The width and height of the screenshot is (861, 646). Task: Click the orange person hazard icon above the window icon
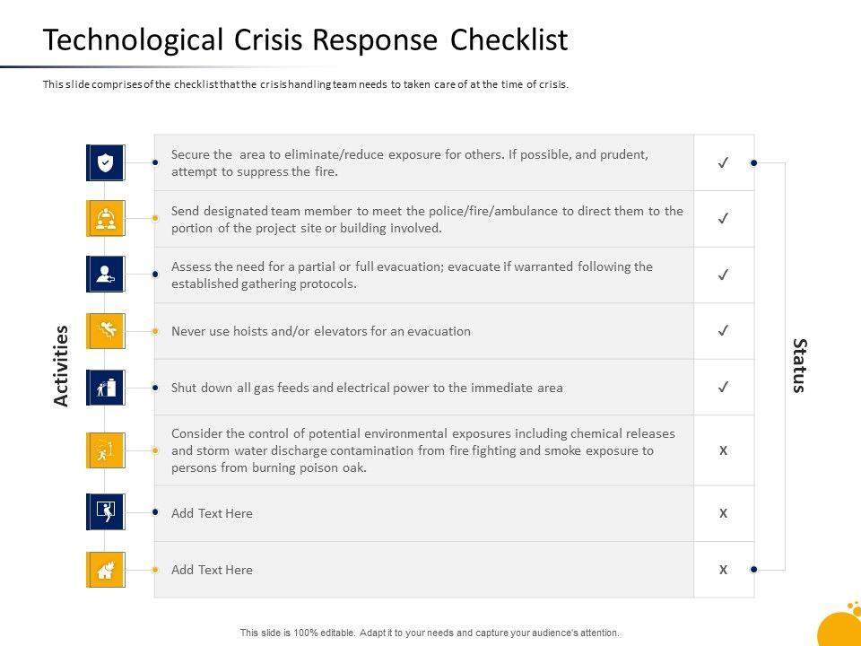pos(106,450)
